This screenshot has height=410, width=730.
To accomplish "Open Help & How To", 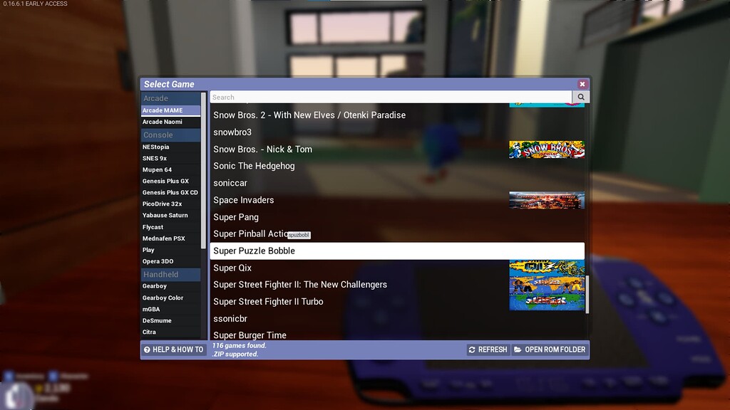I will (173, 349).
